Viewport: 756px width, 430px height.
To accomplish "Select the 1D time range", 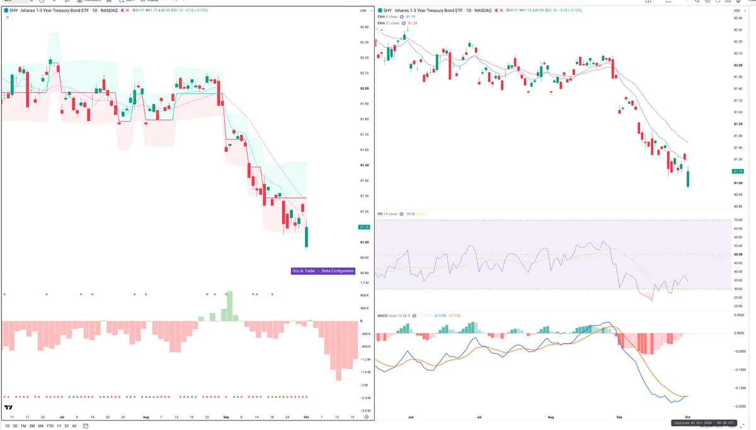I will click(8, 426).
